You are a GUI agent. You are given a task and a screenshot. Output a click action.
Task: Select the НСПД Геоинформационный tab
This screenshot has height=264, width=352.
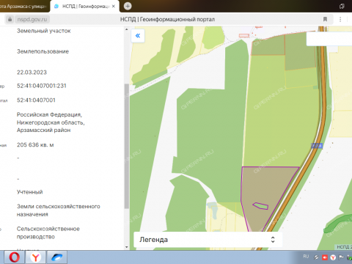point(85,7)
